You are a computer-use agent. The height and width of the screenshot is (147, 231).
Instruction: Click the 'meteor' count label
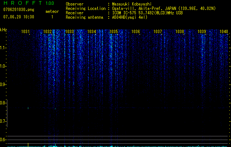coord(52,11)
